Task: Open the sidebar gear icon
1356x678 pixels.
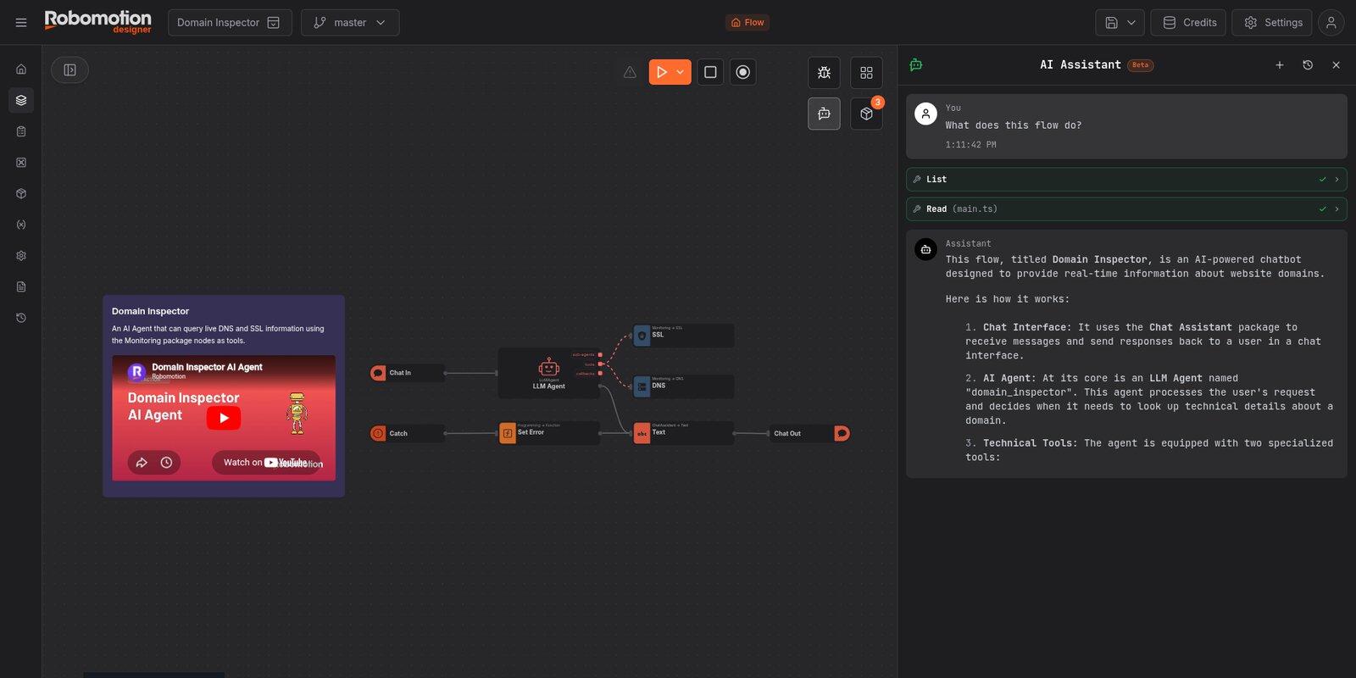Action: 21,256
